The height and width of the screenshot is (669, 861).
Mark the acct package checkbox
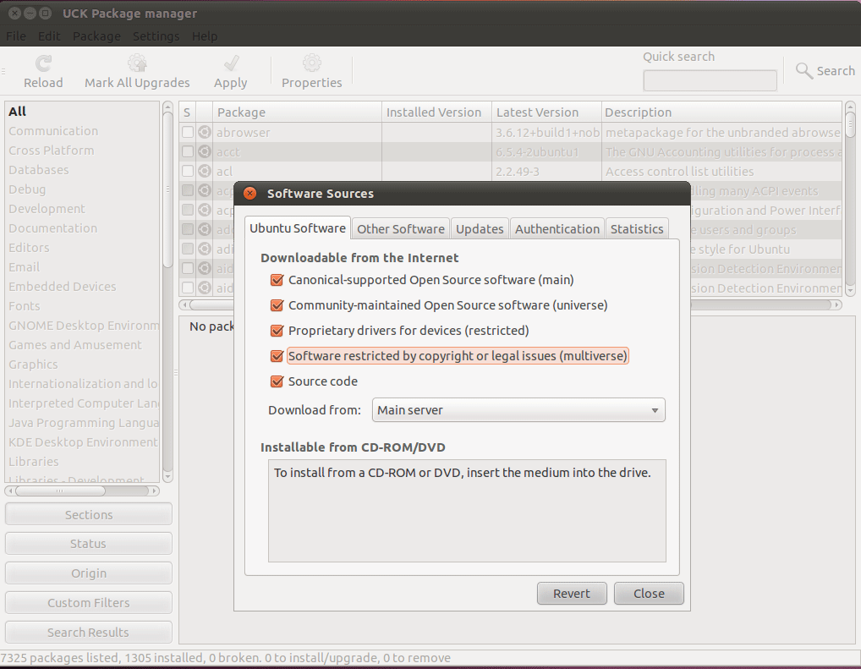(x=188, y=151)
